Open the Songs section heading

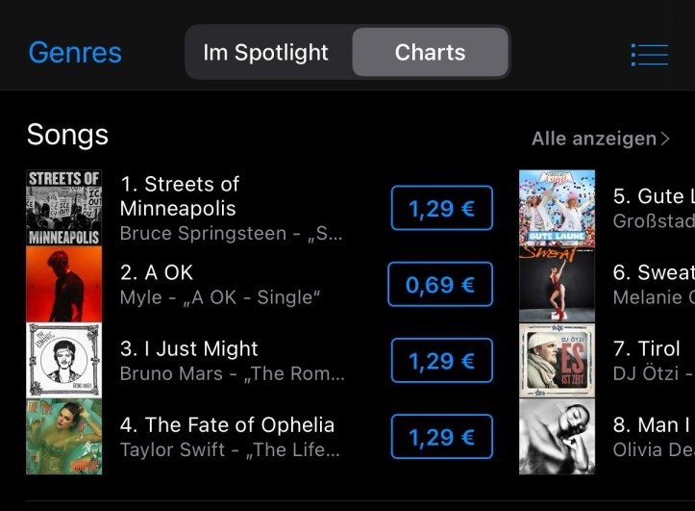point(67,135)
